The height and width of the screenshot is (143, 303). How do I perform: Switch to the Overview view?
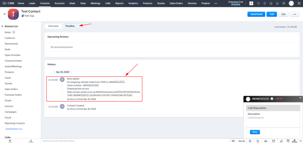53,26
